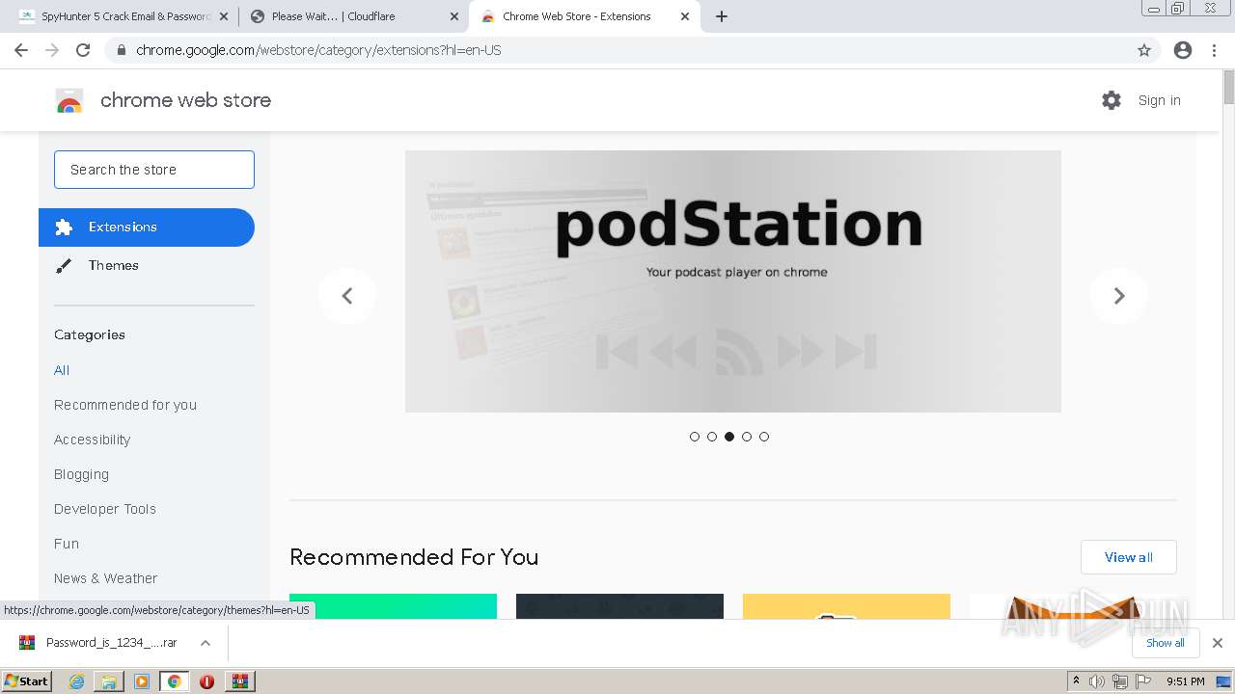The image size is (1235, 694).
Task: Open the WinRAR taskbar icon
Action: click(240, 681)
